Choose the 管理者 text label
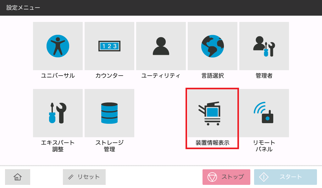The width and height of the screenshot is (322, 188). pyautogui.click(x=264, y=76)
